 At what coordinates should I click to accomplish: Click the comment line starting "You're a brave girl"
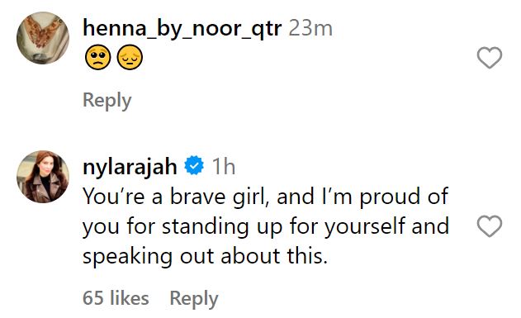click(x=266, y=197)
